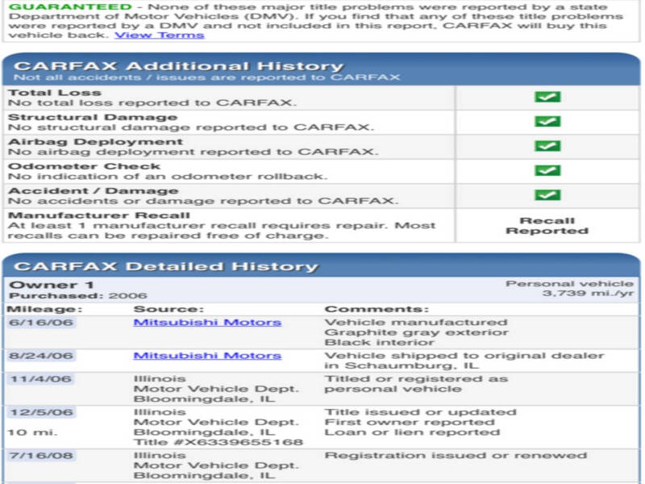Open Mitsubishi Motors link for 8/24/06 entry
Image resolution: width=645 pixels, height=484 pixels.
[x=207, y=356]
